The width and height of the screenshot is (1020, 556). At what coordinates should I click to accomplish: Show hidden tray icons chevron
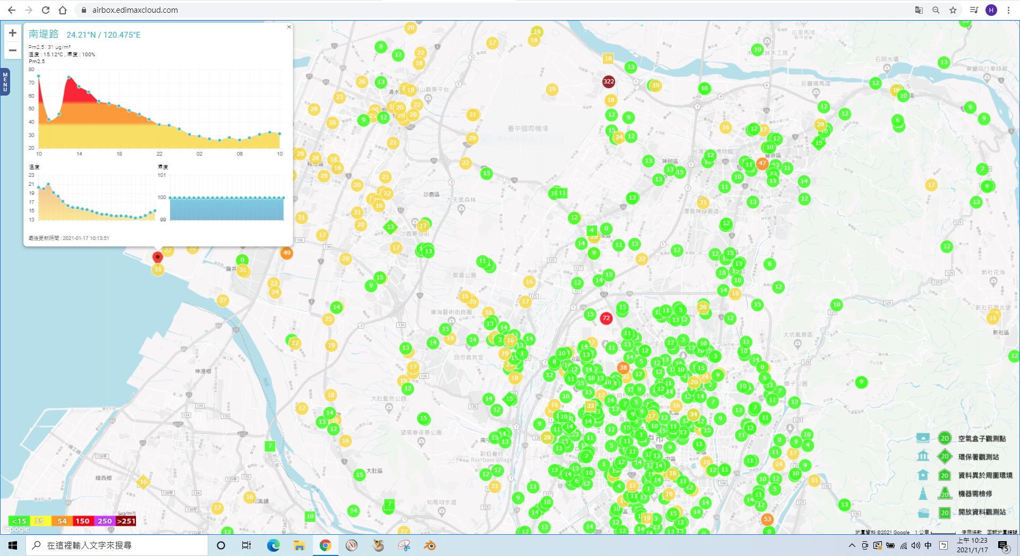(852, 545)
